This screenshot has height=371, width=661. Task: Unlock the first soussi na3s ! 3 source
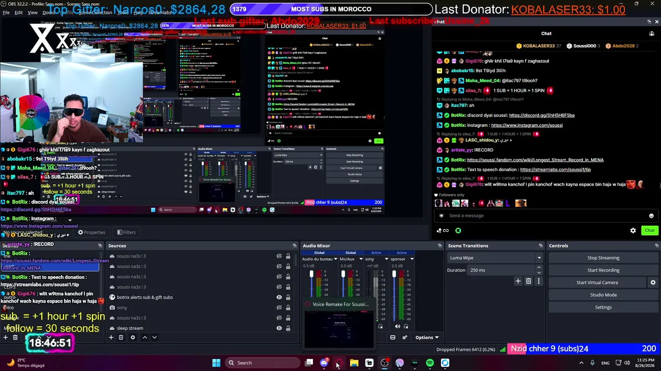[x=288, y=256]
